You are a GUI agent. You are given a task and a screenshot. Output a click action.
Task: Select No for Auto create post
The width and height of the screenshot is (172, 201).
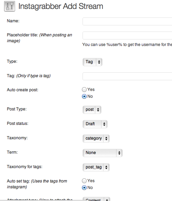coord(84,96)
